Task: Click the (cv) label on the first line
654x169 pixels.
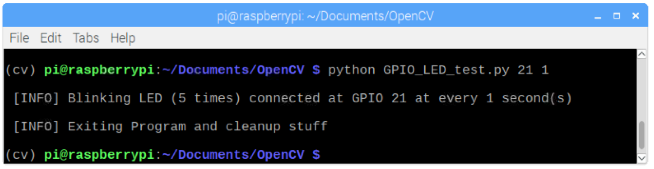Action: coord(20,70)
